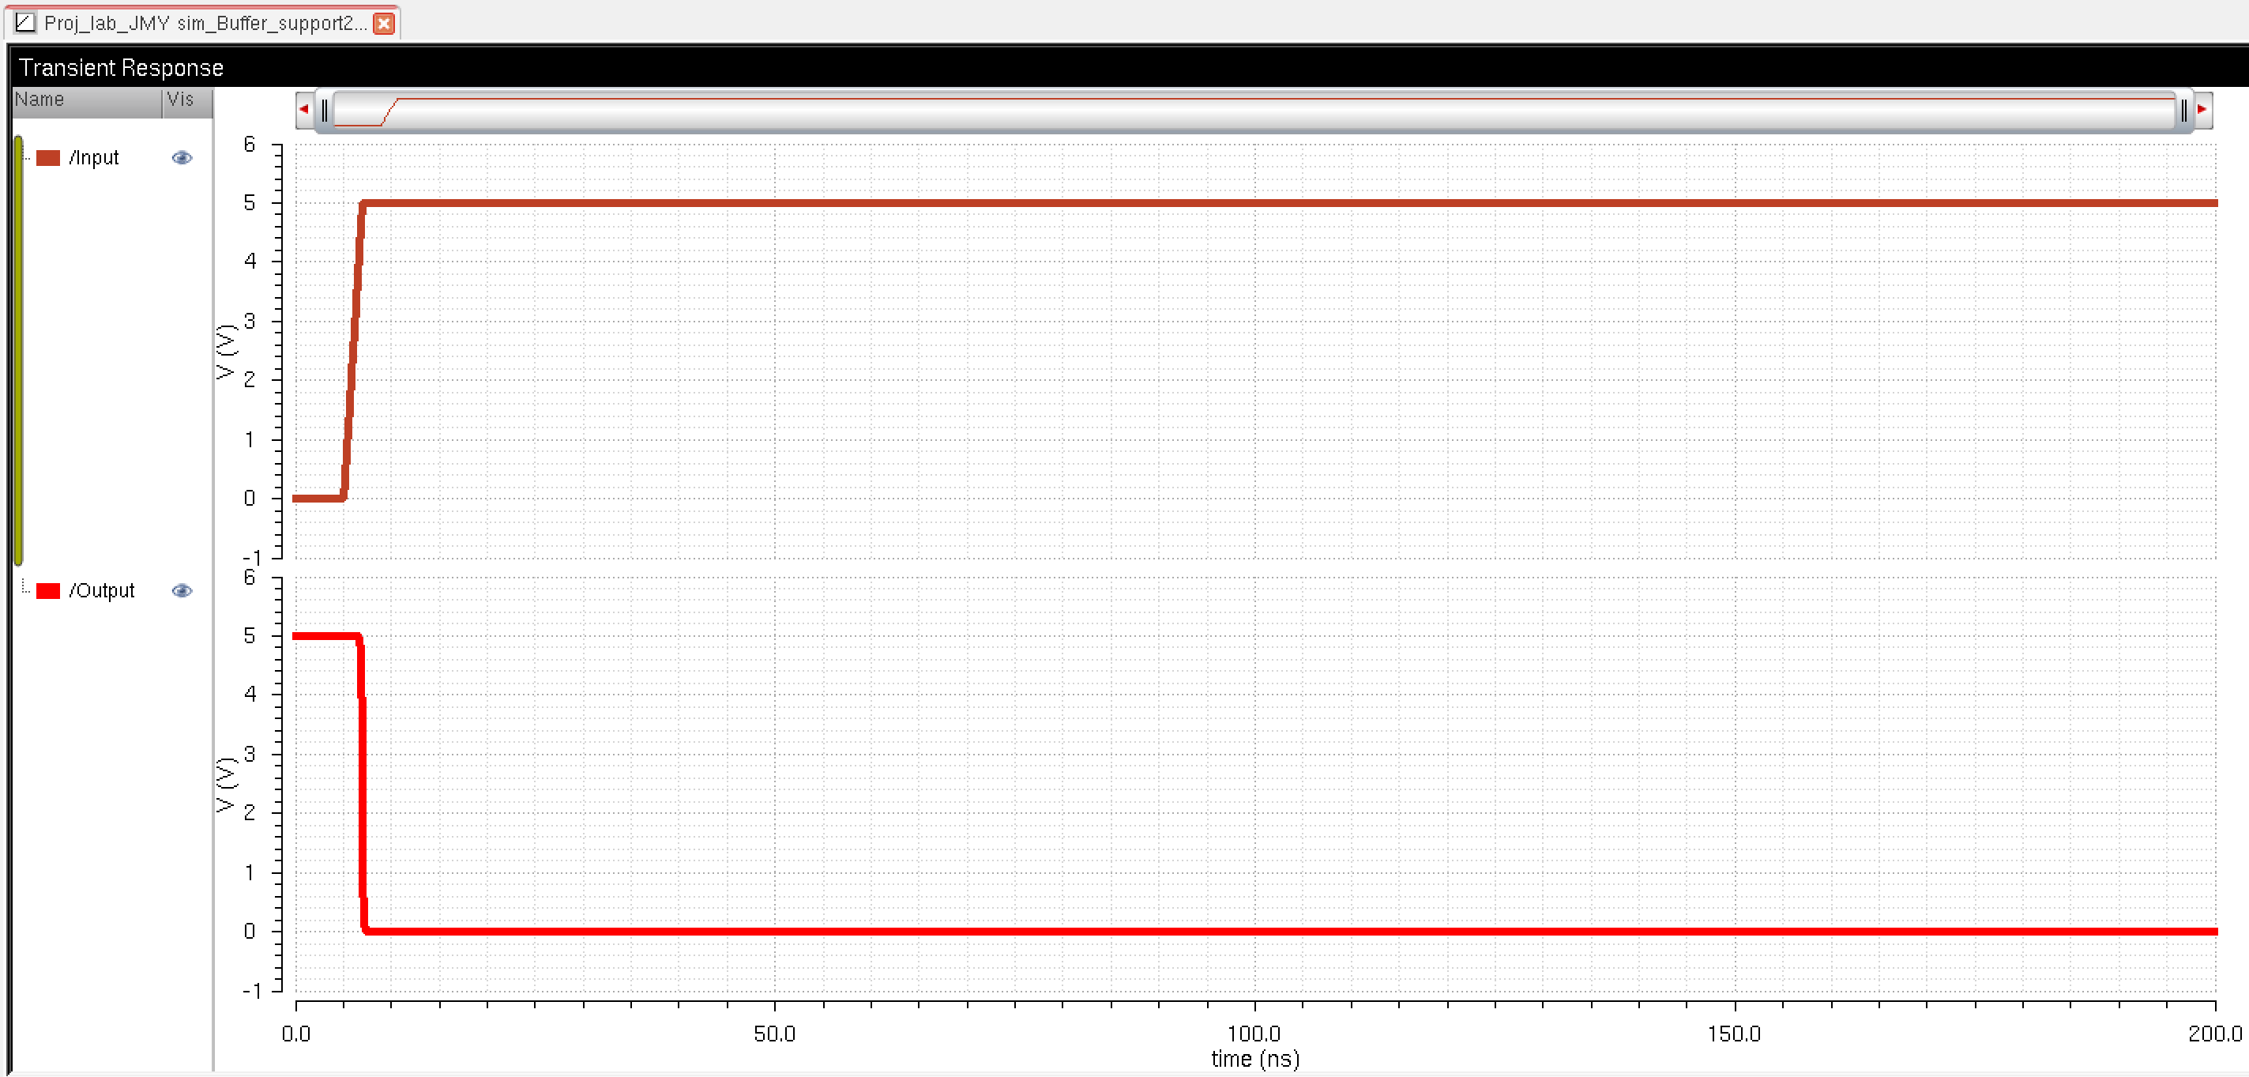Image resolution: width=2249 pixels, height=1077 pixels.
Task: Click the /Output red color swatch
Action: point(48,591)
